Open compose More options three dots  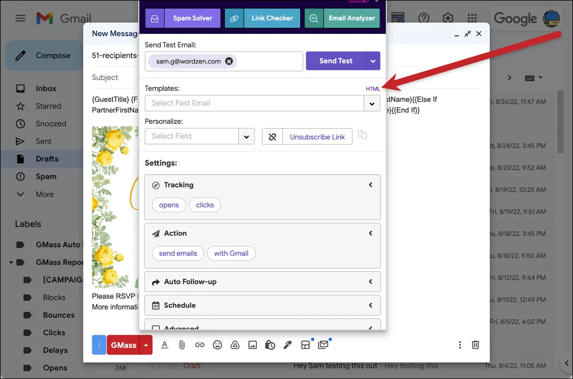460,345
